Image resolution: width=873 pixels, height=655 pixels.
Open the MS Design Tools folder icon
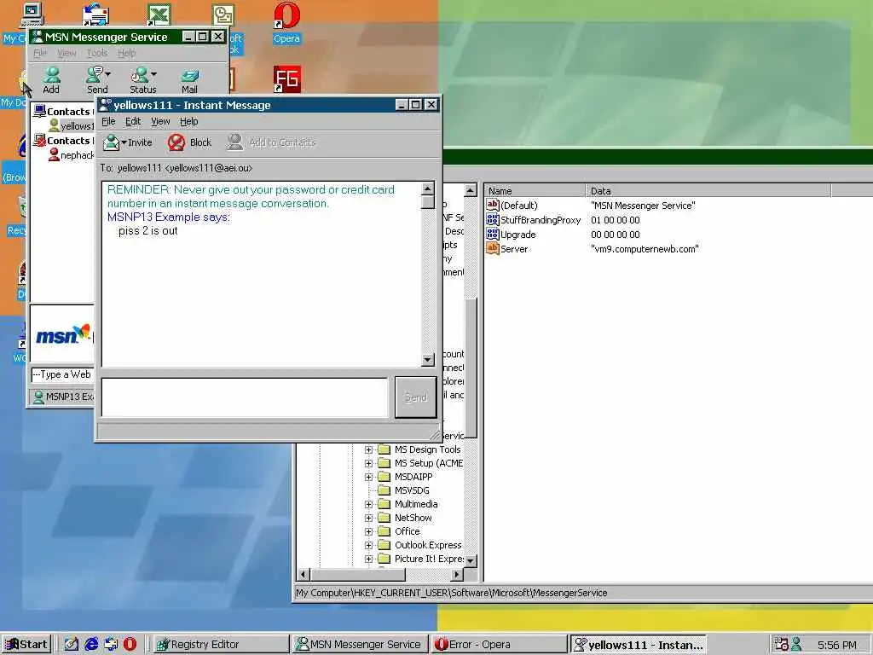tap(384, 449)
